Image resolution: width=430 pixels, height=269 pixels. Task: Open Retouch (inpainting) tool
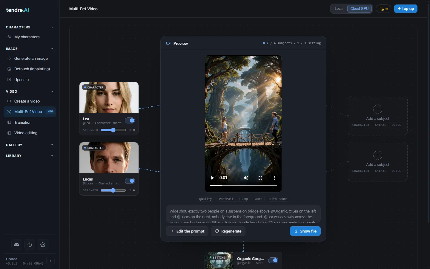[x=30, y=69]
